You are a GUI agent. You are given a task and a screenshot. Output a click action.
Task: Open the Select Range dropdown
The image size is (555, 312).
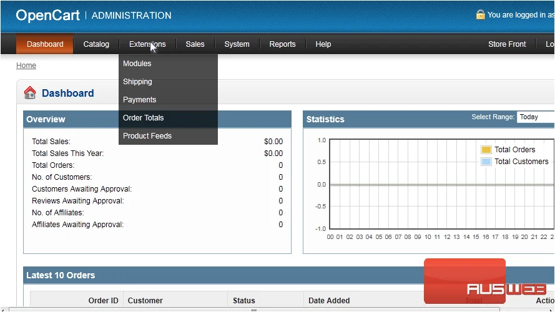click(x=536, y=117)
